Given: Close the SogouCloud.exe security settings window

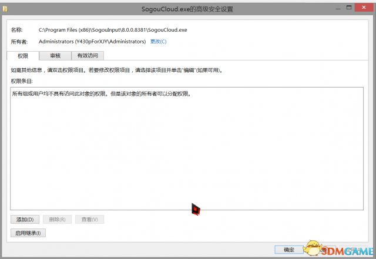Looking at the screenshot, I should coord(364,8).
